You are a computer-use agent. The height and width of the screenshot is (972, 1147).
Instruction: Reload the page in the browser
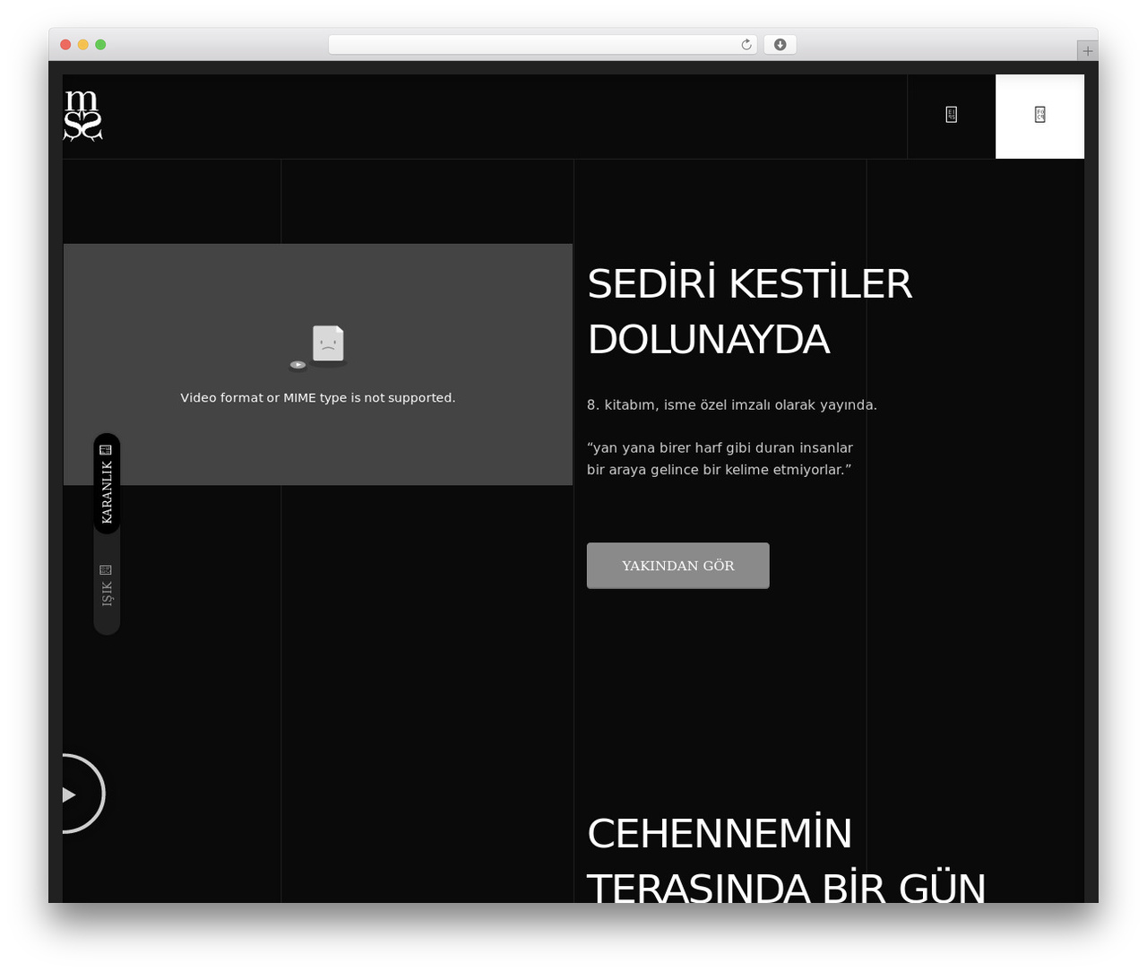tap(746, 45)
